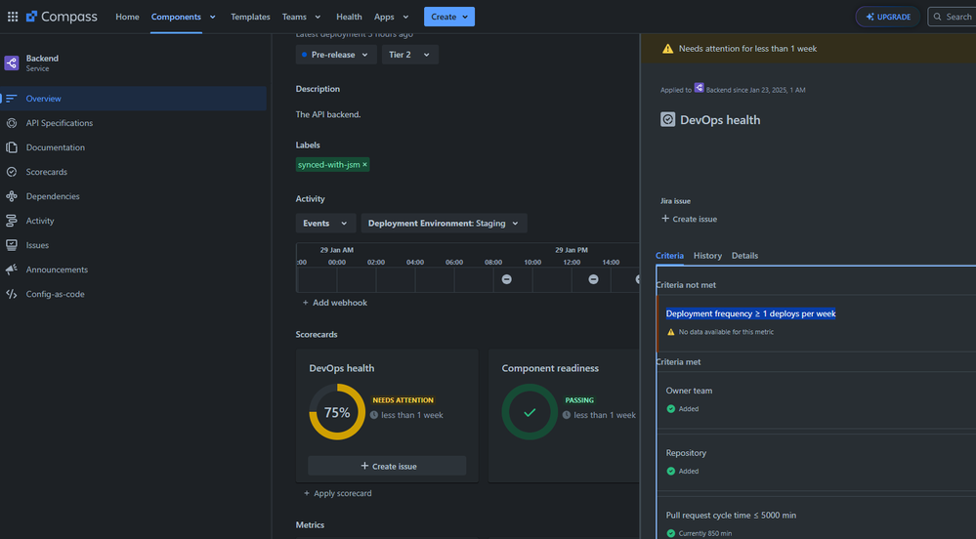Open the Pre-release lifecycle dropdown
The height and width of the screenshot is (539, 976).
click(x=335, y=55)
